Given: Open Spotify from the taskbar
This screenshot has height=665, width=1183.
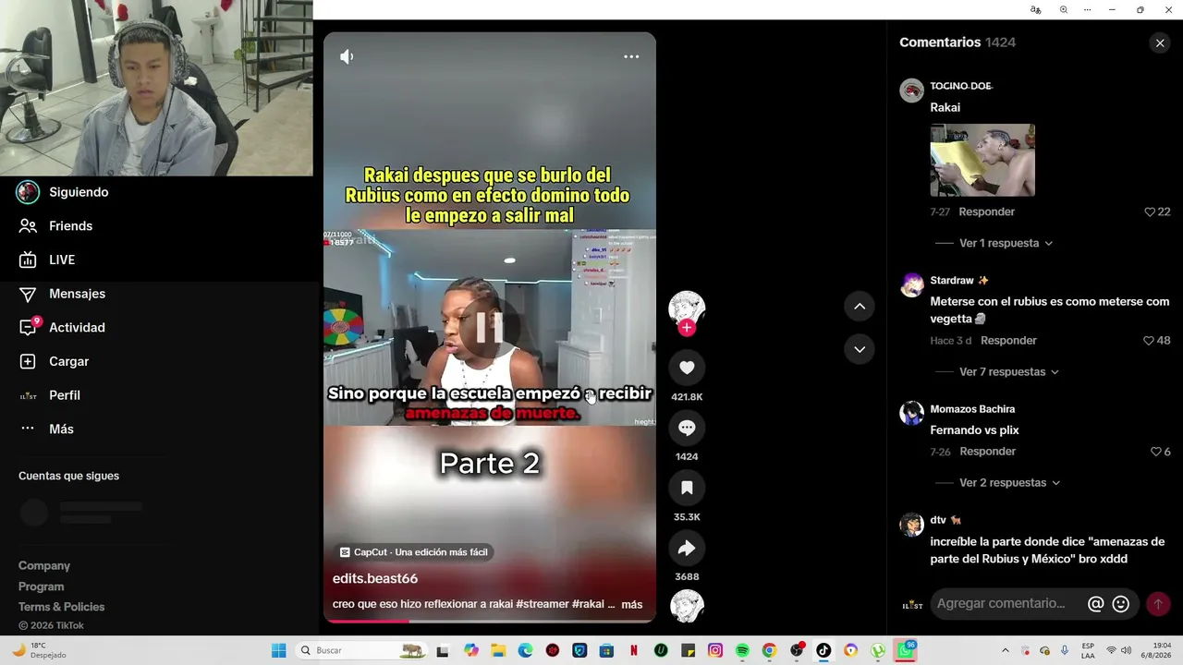Looking at the screenshot, I should [x=742, y=650].
